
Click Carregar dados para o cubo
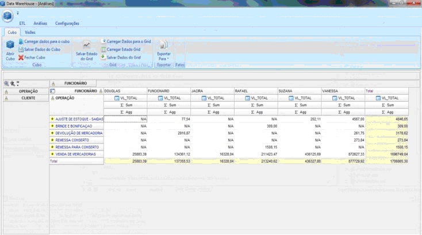coord(46,42)
